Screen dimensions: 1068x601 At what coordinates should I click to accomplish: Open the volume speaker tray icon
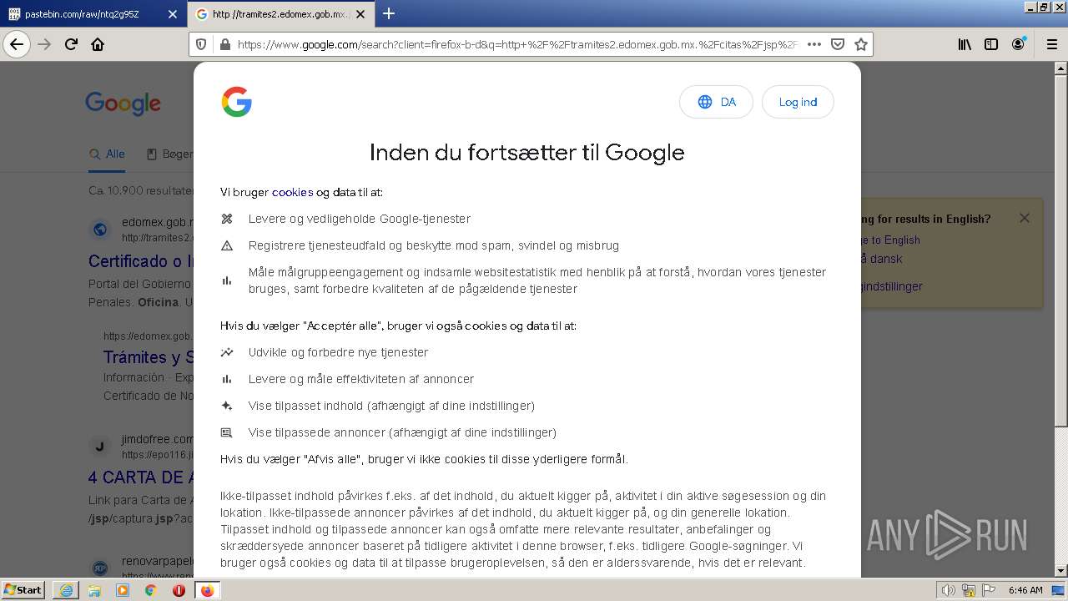point(949,590)
